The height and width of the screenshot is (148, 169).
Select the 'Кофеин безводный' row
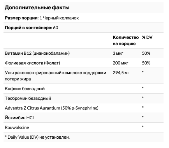(x=83, y=89)
